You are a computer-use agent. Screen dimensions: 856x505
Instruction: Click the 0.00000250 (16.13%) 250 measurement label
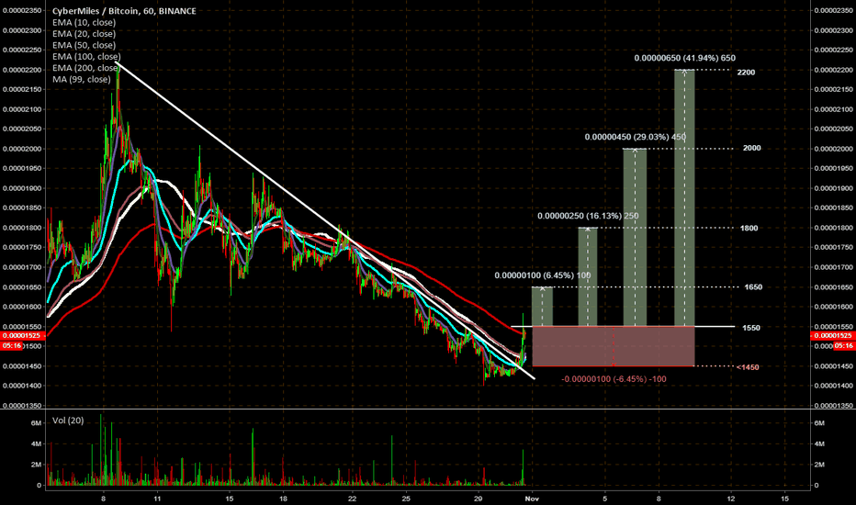point(588,216)
